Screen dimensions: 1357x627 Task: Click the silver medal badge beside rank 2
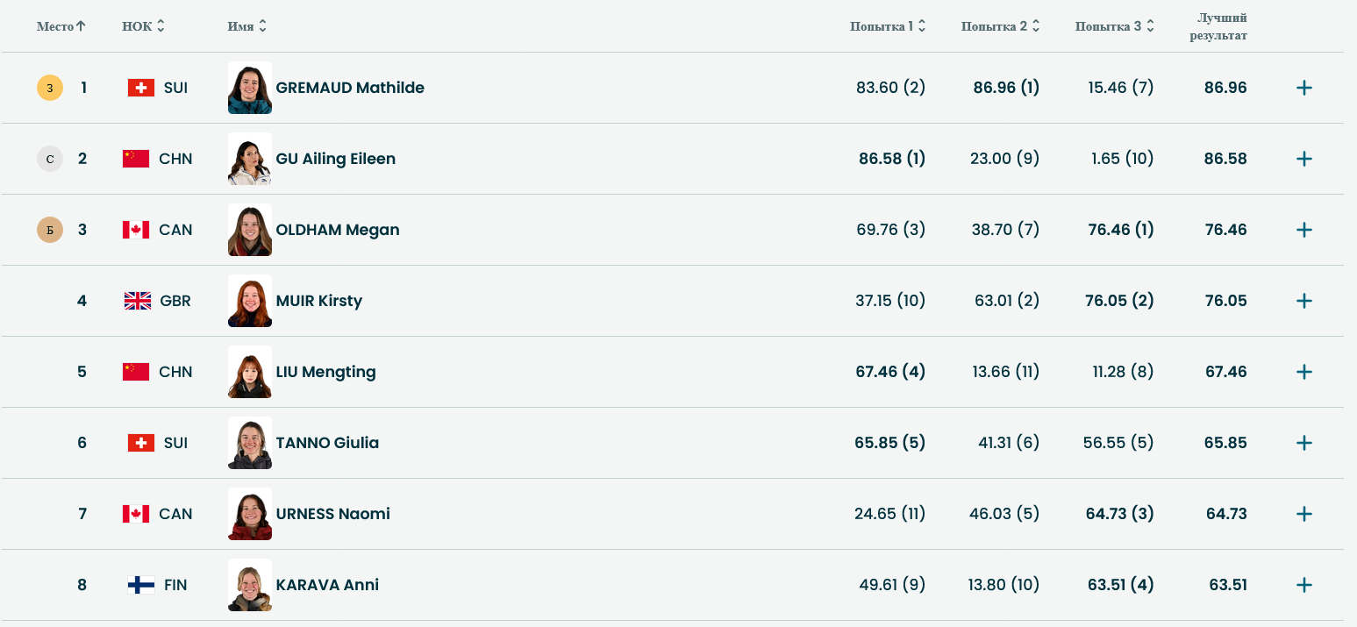coord(50,159)
